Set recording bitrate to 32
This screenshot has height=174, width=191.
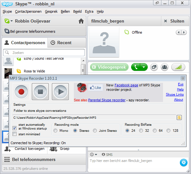pos(141,130)
